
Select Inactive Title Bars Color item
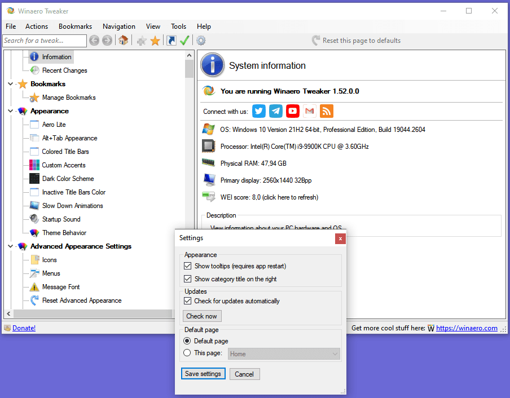tap(74, 192)
